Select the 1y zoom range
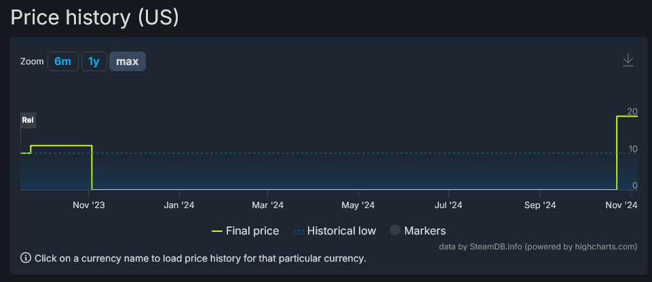 [x=94, y=62]
